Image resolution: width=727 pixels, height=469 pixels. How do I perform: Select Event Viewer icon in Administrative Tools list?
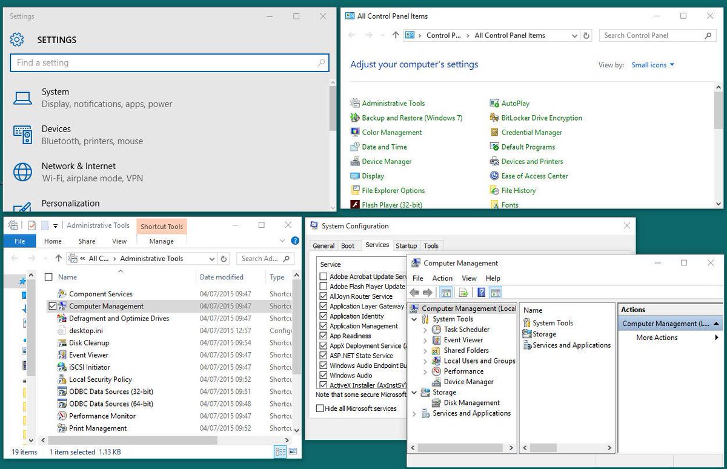point(62,355)
